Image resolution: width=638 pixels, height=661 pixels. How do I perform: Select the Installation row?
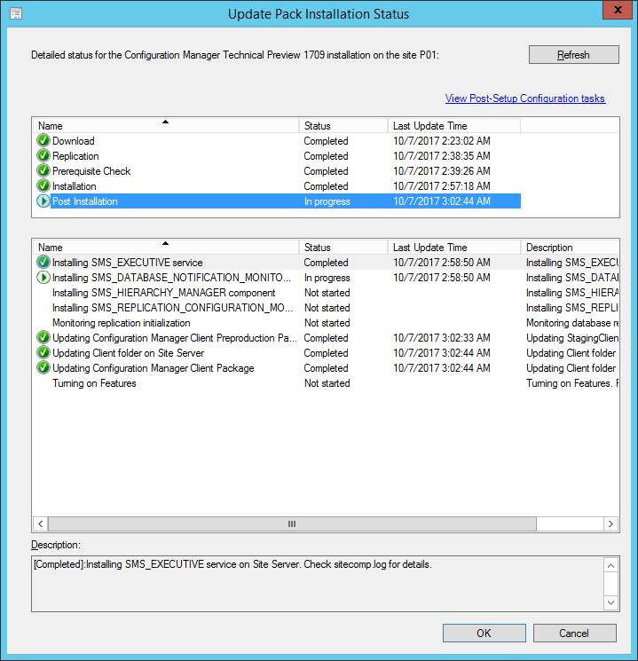(279, 186)
